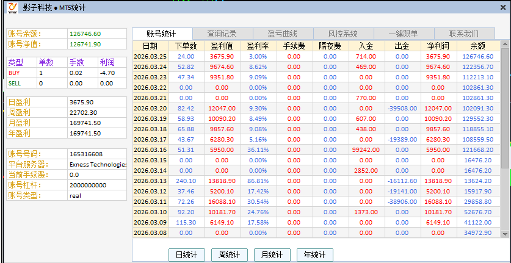
Task: Switch to the 账号统计 tab
Action: [162, 34]
